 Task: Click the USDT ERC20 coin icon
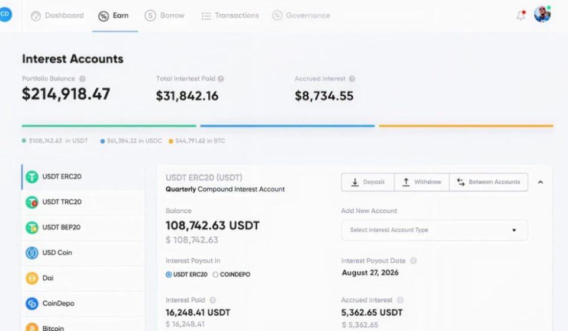[x=32, y=177]
